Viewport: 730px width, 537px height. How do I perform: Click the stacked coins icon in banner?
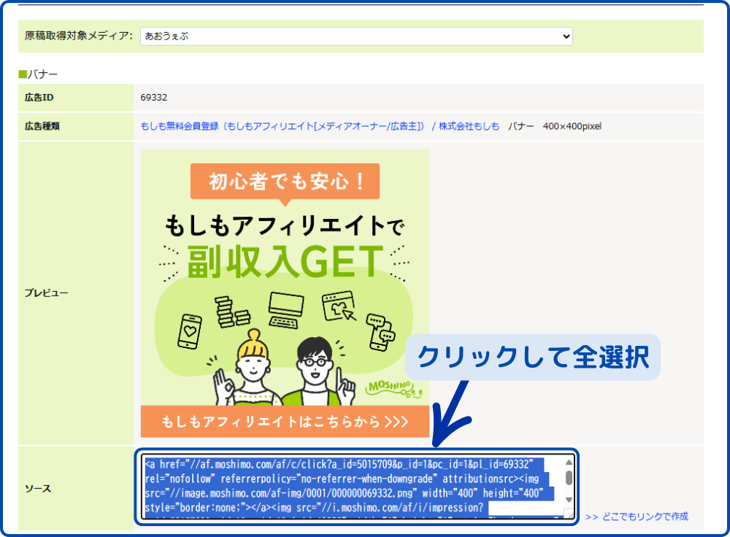click(233, 312)
